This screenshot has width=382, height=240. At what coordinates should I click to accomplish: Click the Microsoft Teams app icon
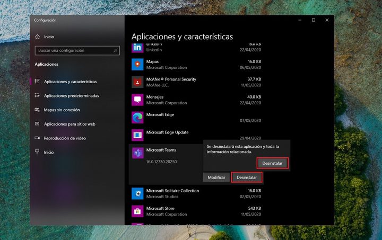[x=137, y=153]
